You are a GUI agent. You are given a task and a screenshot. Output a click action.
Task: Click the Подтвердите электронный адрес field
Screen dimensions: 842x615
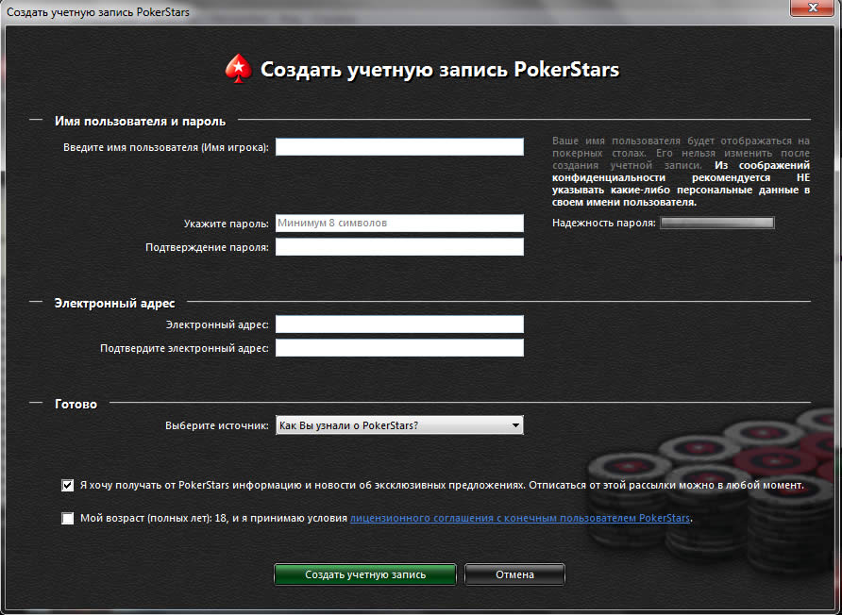[x=399, y=348]
